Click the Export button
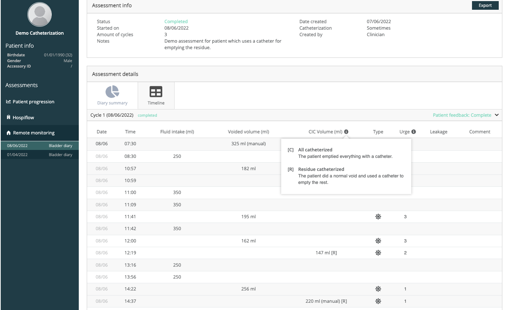The width and height of the screenshot is (515, 310). pos(485,5)
